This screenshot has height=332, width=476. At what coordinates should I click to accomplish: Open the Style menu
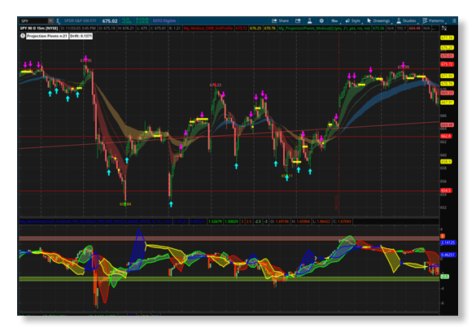point(353,20)
